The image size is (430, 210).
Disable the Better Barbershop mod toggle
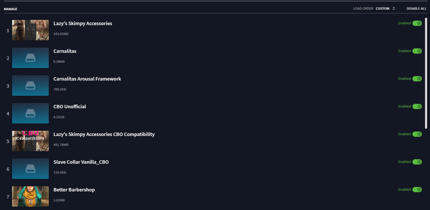417,190
